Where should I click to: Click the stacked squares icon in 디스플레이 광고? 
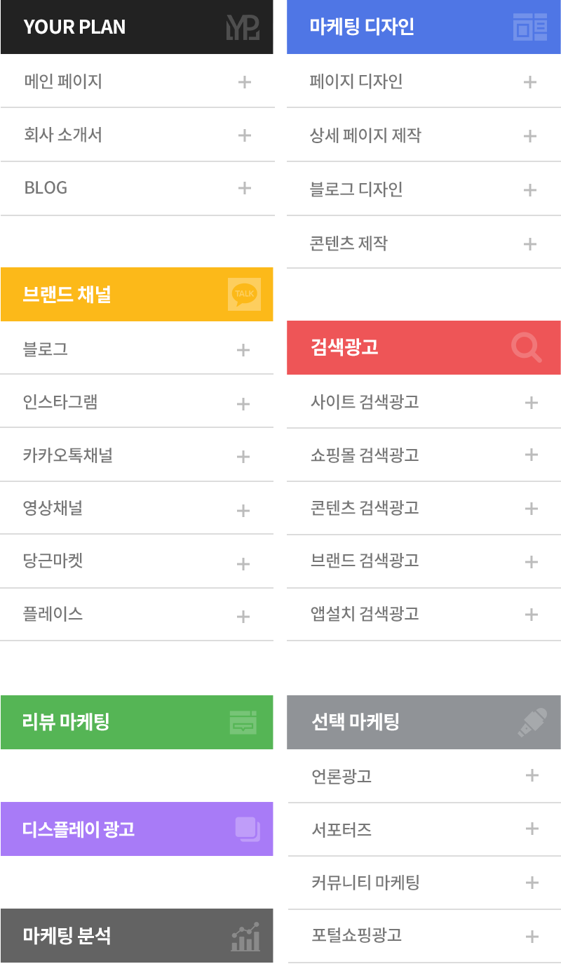pyautogui.click(x=248, y=829)
